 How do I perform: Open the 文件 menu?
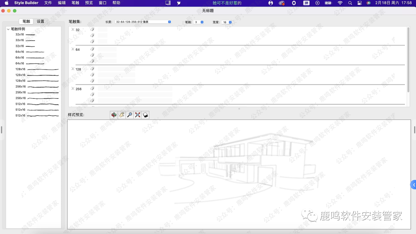tap(48, 3)
